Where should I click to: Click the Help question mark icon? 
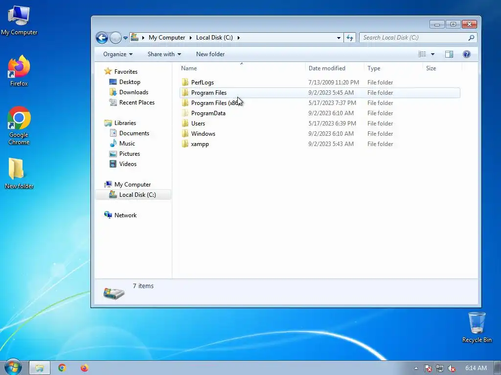click(x=466, y=54)
